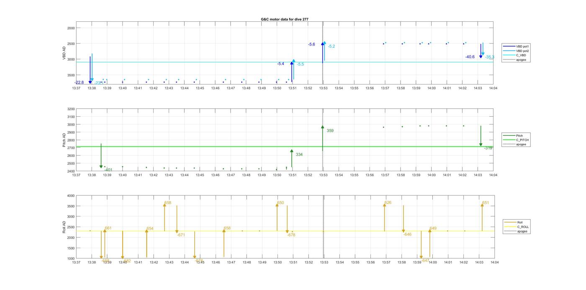Click the '650' roll data label
Screen dimensions: 586x290
tap(280, 203)
